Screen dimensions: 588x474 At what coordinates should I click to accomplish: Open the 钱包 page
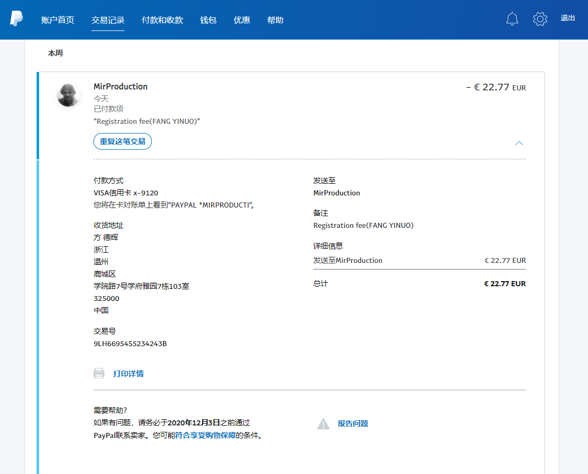(208, 20)
